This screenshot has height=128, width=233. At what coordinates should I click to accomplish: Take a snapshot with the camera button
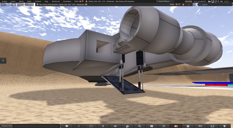pyautogui.click(x=176, y=126)
